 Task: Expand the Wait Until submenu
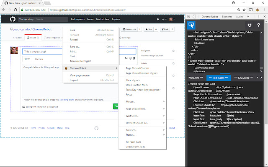coord(142,116)
